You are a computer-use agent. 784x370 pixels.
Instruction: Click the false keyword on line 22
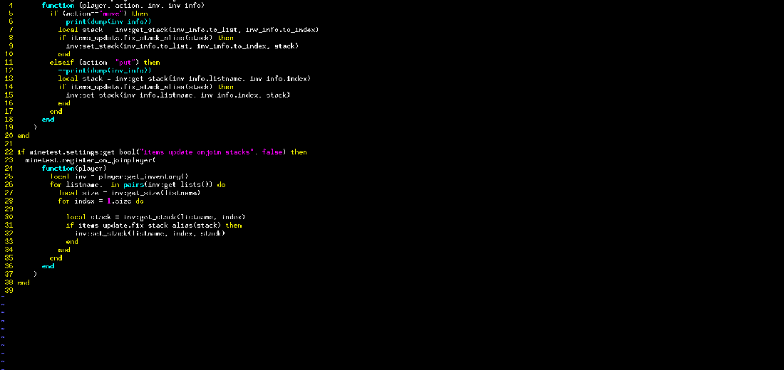pyautogui.click(x=272, y=152)
